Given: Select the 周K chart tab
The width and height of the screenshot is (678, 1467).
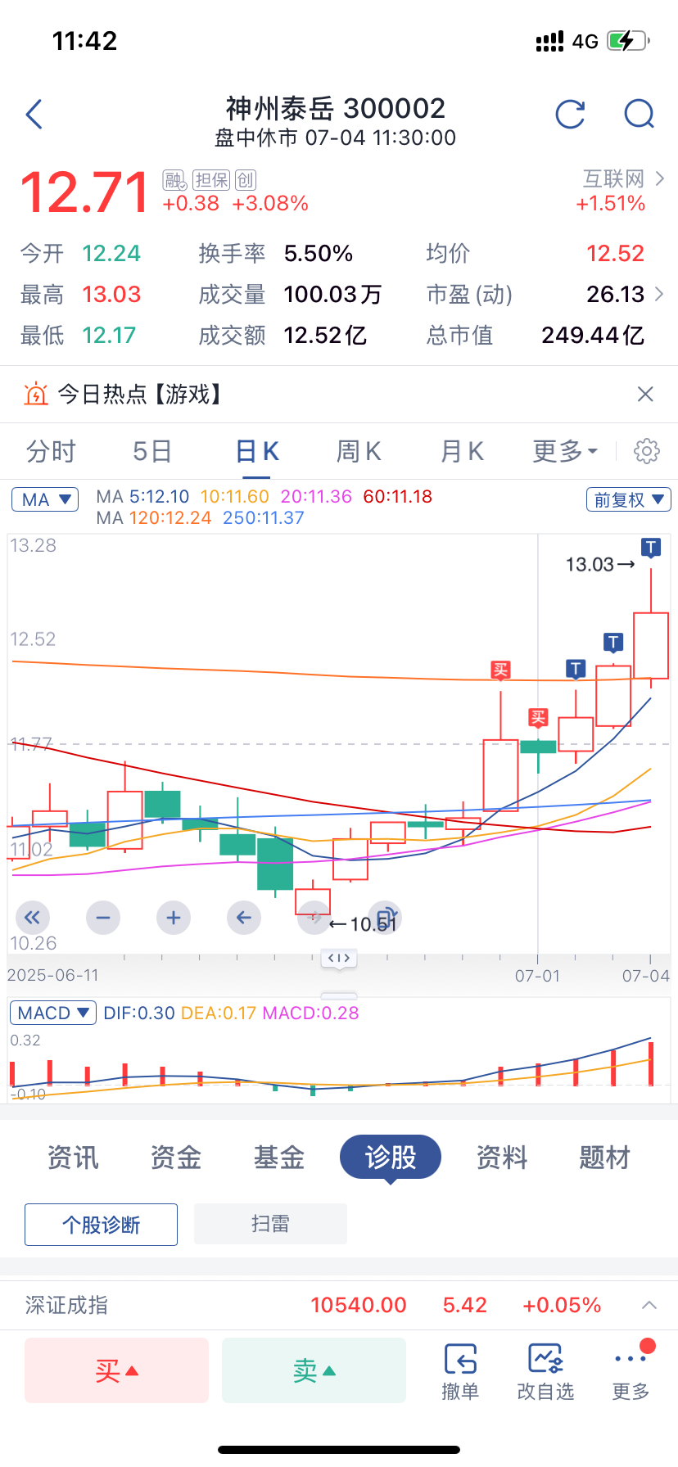Looking at the screenshot, I should (359, 451).
